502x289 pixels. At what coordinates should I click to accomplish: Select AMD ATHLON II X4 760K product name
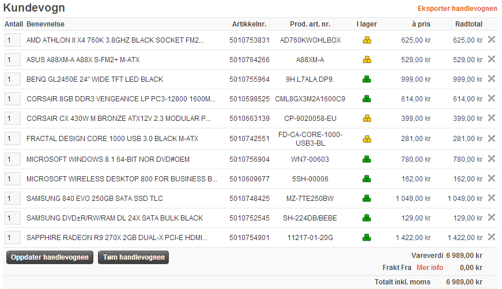[x=115, y=40]
